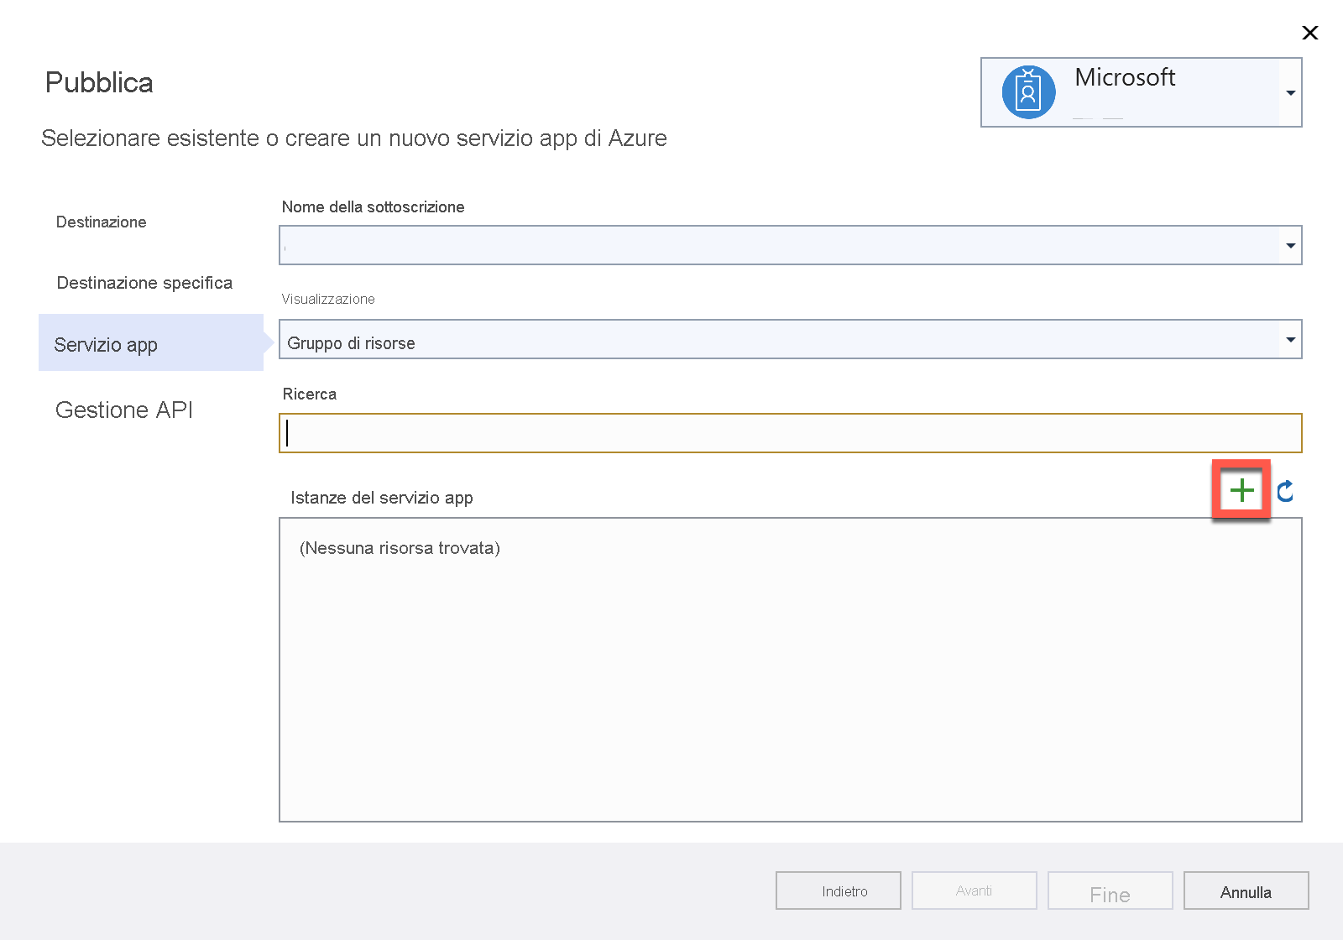The height and width of the screenshot is (940, 1343).
Task: Click the Fine button
Action: 1110,890
